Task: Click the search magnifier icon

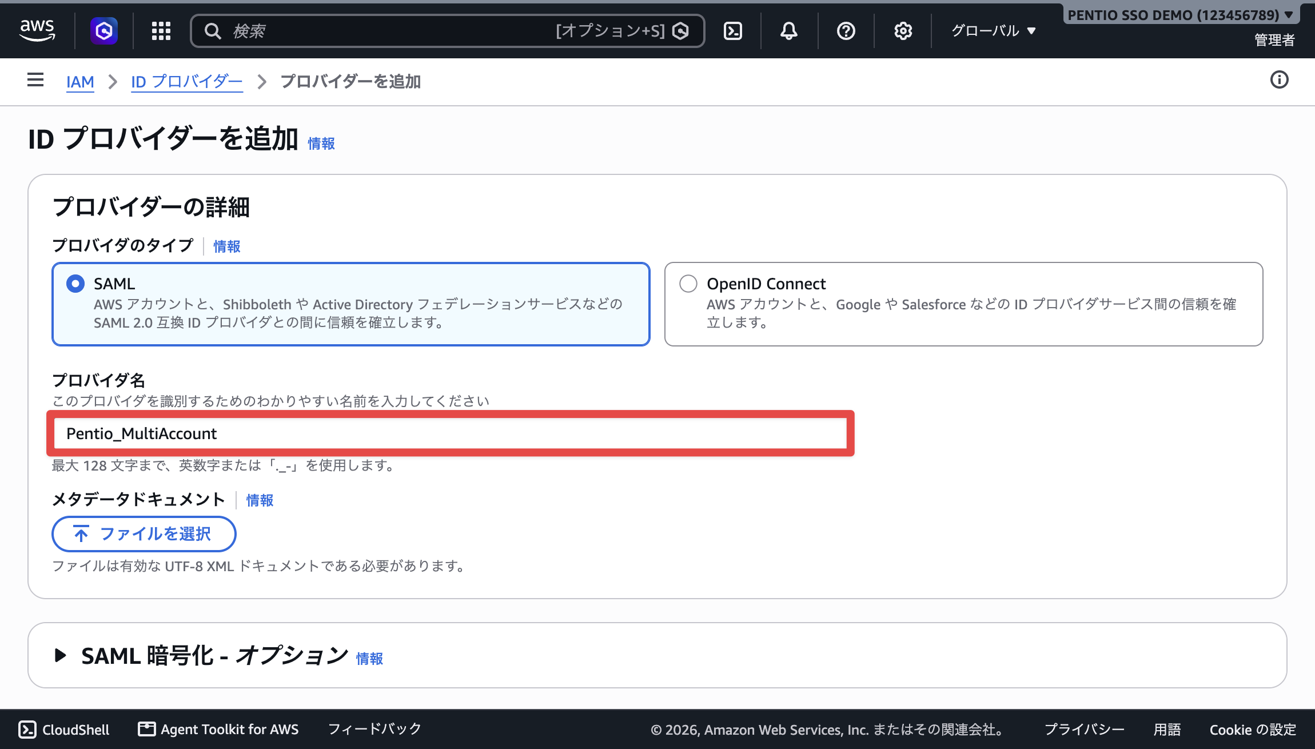Action: (213, 31)
